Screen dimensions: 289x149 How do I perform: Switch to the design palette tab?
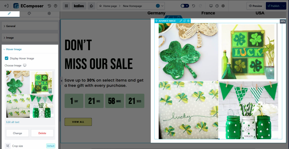tap(29, 14)
